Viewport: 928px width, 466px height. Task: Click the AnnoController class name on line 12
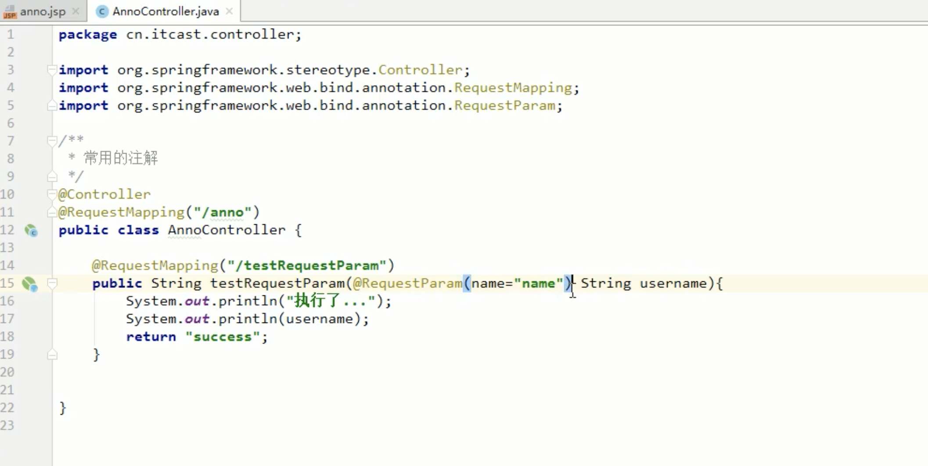tap(227, 230)
